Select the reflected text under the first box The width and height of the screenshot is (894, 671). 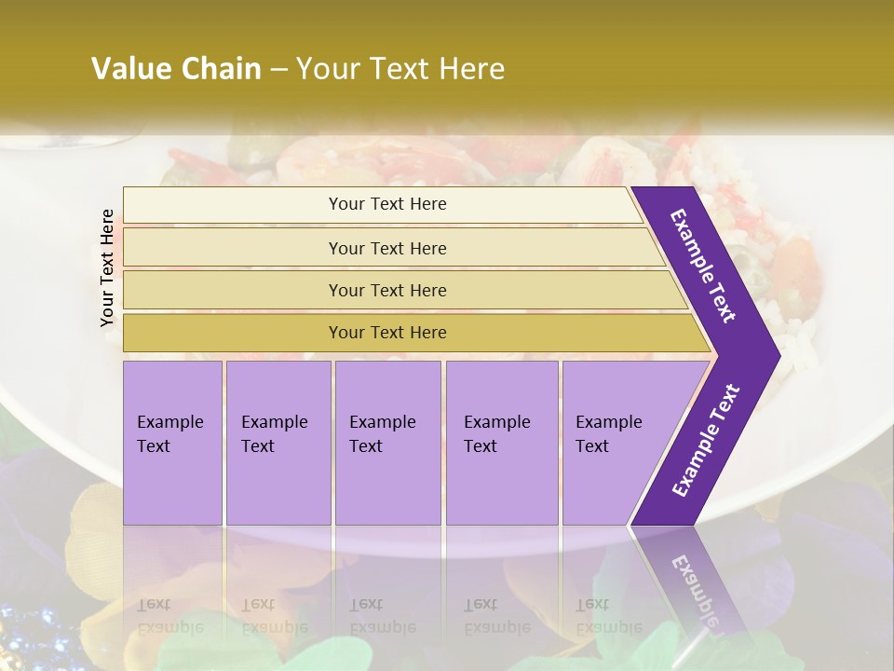coord(169,615)
